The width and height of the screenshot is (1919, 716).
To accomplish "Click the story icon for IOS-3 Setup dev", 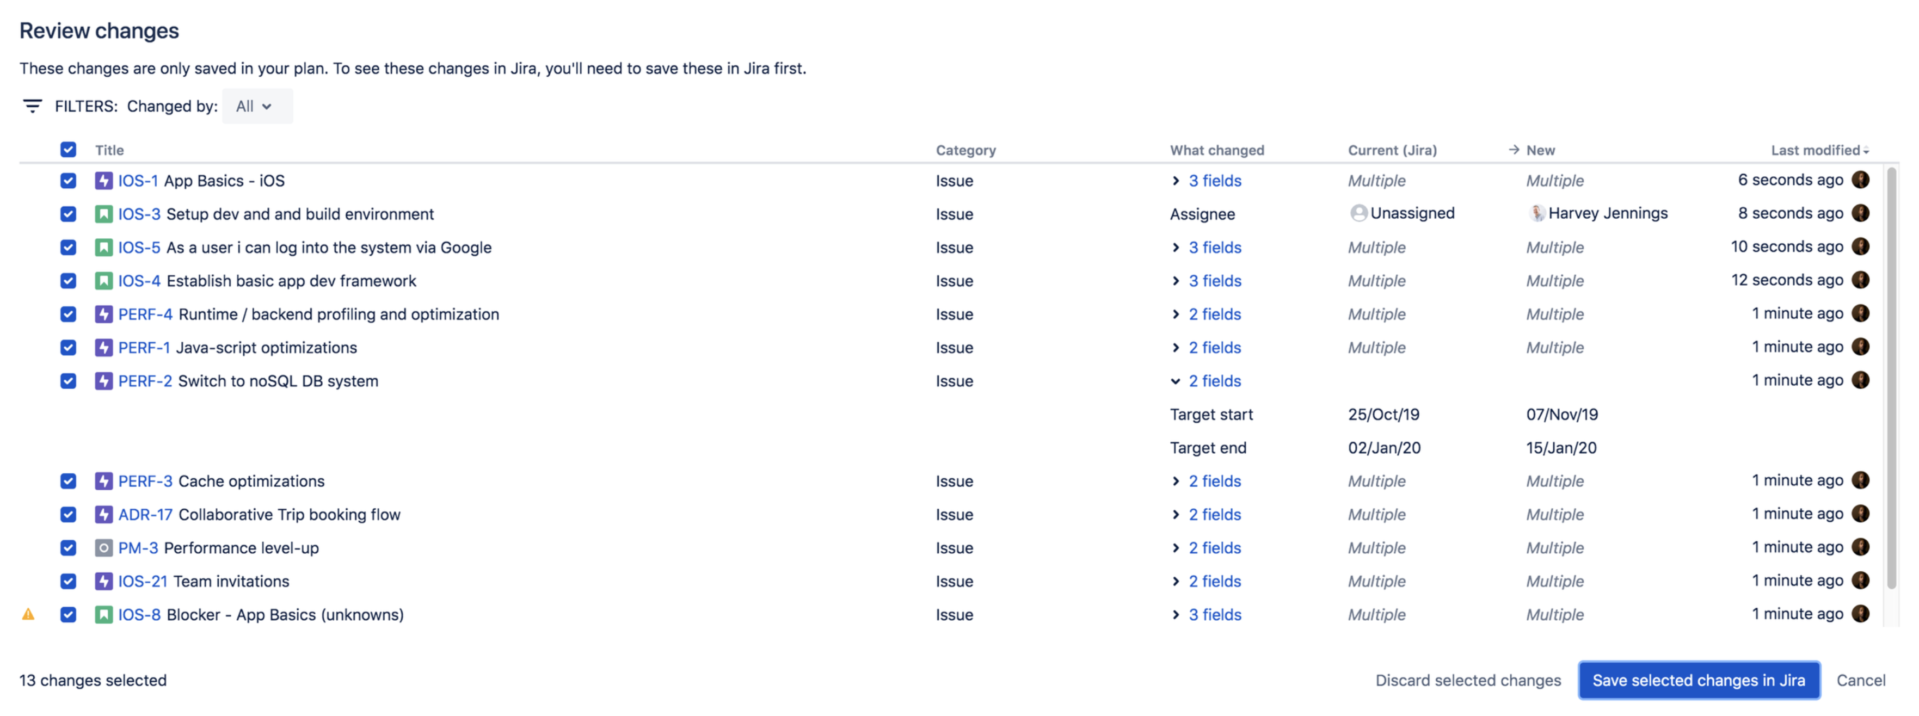I will click(103, 214).
